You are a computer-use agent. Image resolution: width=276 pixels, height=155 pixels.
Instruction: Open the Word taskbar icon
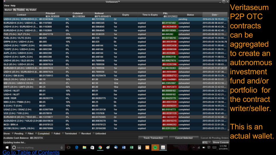124,148
